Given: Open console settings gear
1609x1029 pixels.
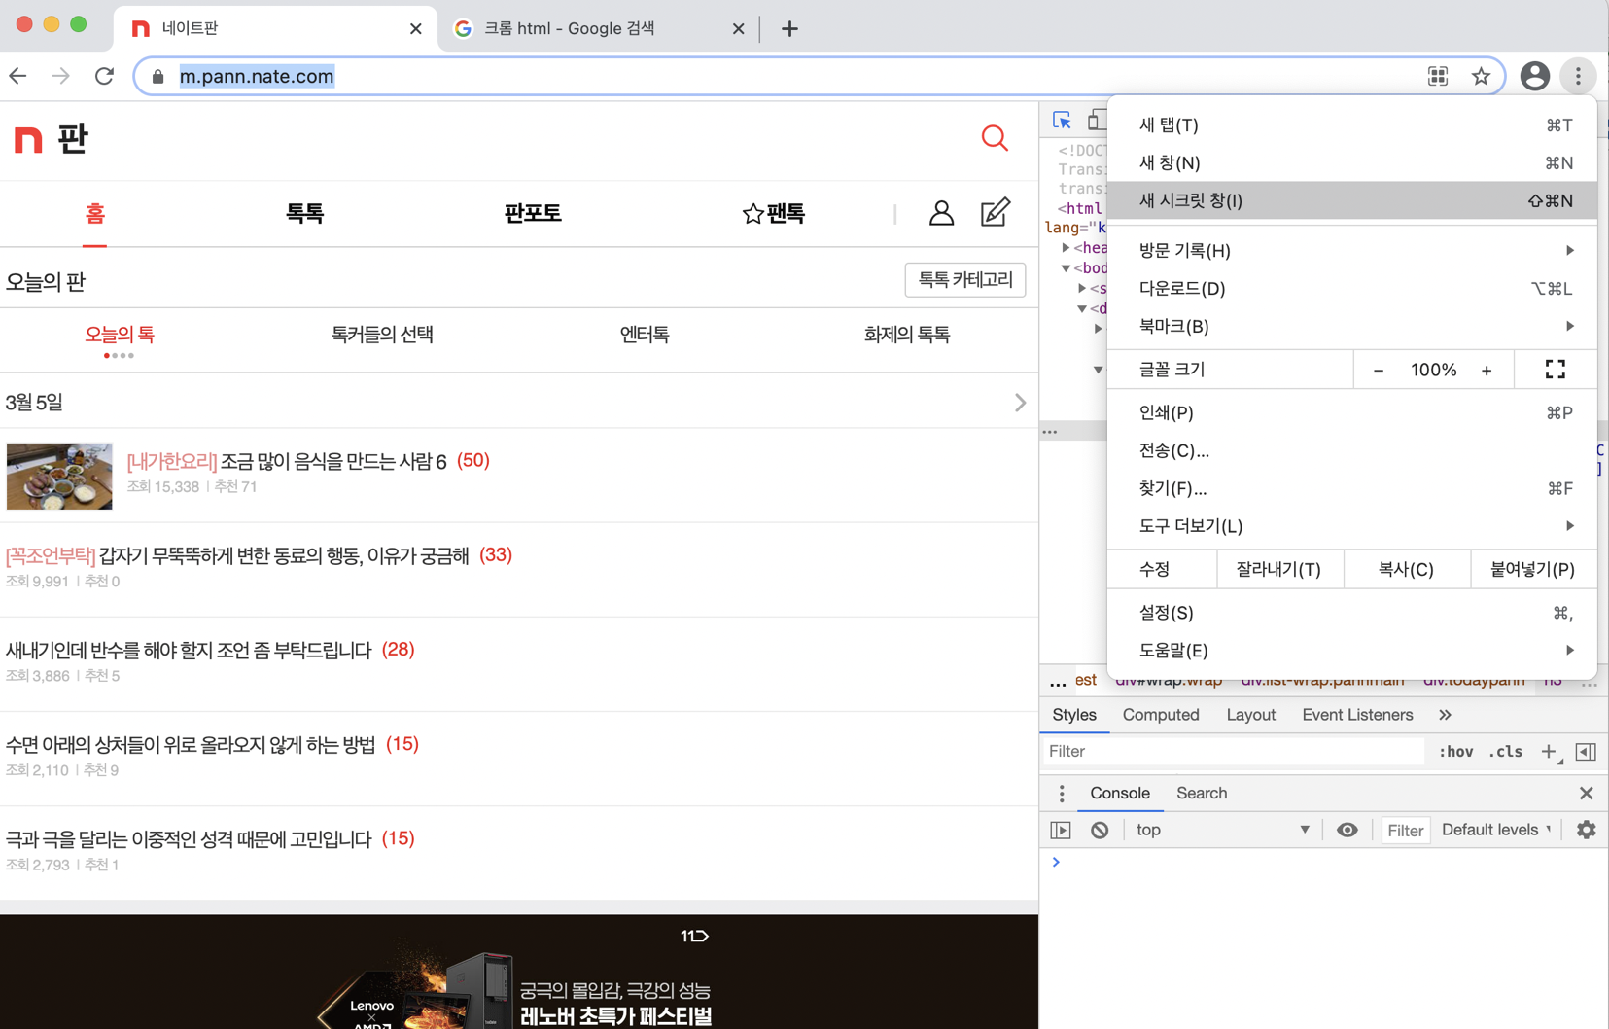Looking at the screenshot, I should click(x=1586, y=830).
